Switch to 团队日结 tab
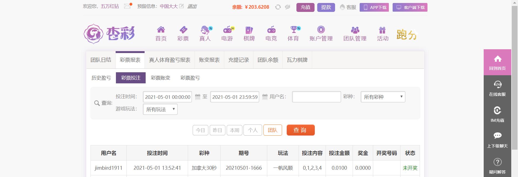 coord(101,60)
